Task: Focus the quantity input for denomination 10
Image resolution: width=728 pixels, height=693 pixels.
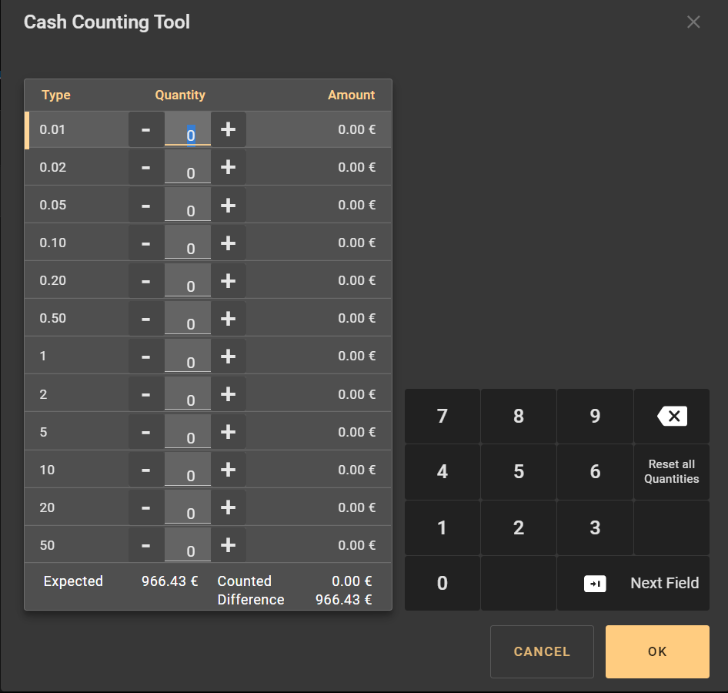Action: 188,470
